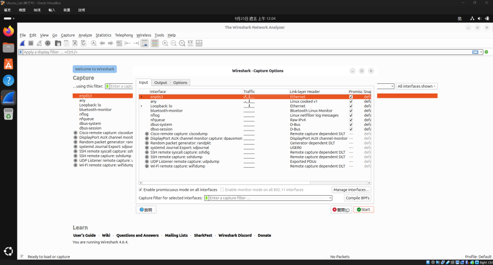The image size is (493, 265).
Task: Toggle promiscuous checkbox for nfqueue row
Action: pyautogui.click(x=351, y=120)
